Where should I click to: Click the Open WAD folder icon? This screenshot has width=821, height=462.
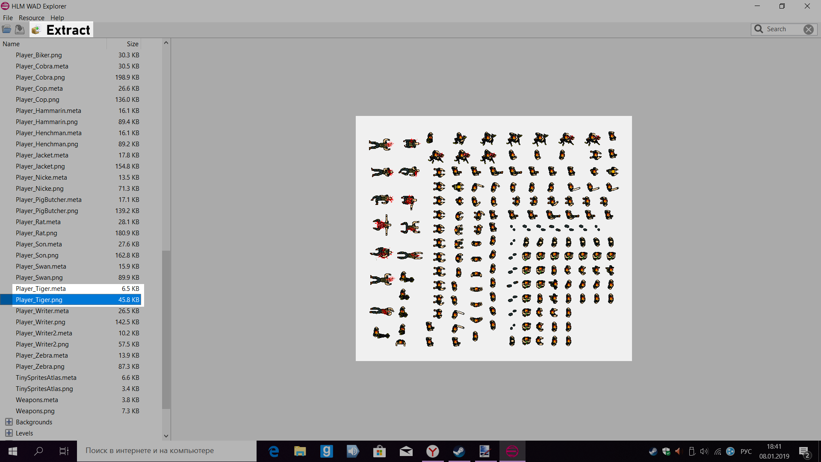tap(7, 30)
